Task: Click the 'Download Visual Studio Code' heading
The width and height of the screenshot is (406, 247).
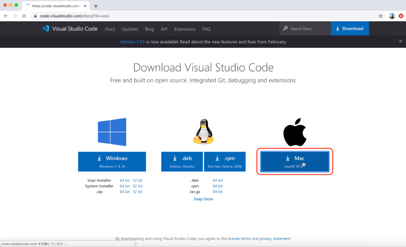Action: [x=203, y=67]
